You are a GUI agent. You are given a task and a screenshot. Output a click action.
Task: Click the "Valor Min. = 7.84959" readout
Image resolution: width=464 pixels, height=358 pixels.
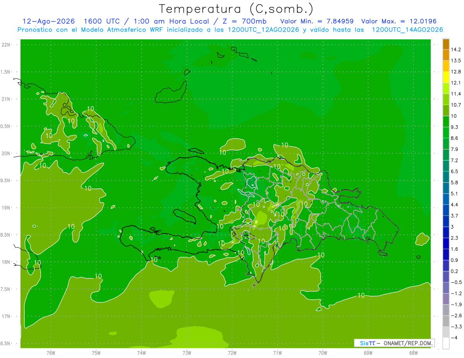(x=317, y=21)
